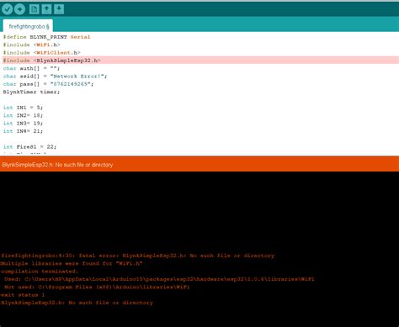Create a new sketch with New icon
Viewport: 399px width, 327px height.
(35, 9)
